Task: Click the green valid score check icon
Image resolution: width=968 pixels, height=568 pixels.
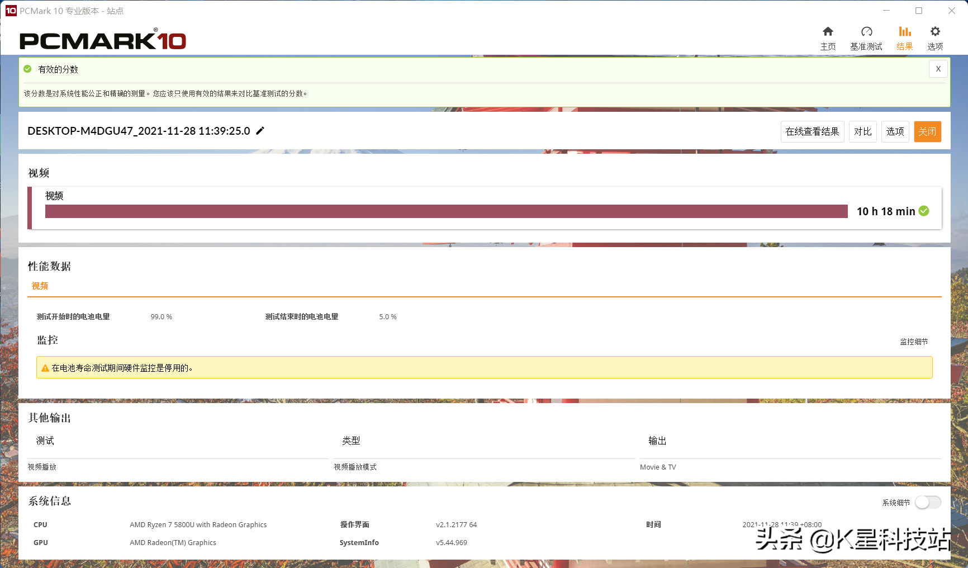Action: [x=27, y=69]
